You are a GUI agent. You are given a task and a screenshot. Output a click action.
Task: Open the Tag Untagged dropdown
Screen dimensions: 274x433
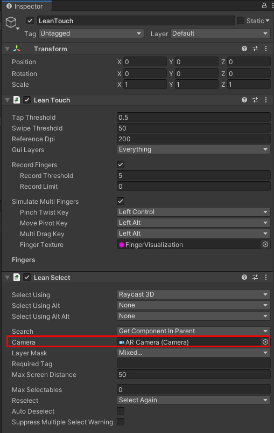click(91, 33)
